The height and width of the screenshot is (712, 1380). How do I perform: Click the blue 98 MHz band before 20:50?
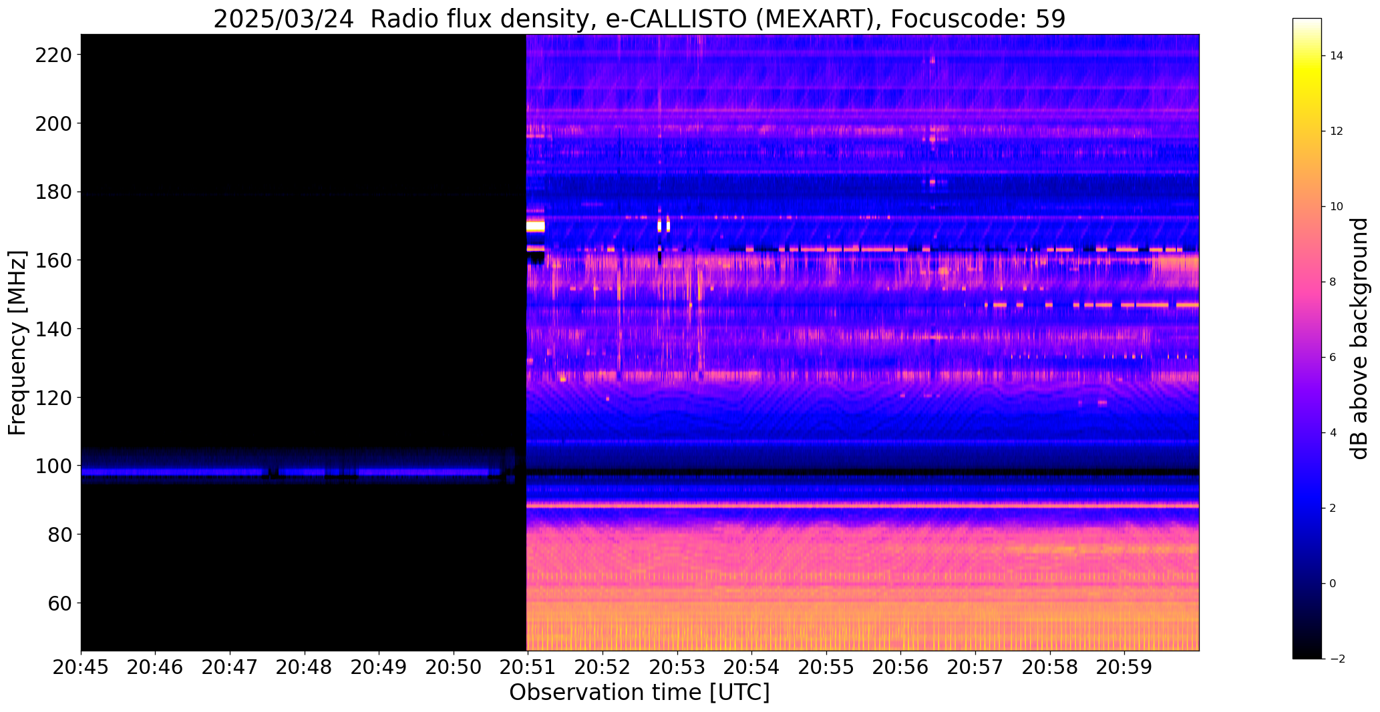[285, 472]
